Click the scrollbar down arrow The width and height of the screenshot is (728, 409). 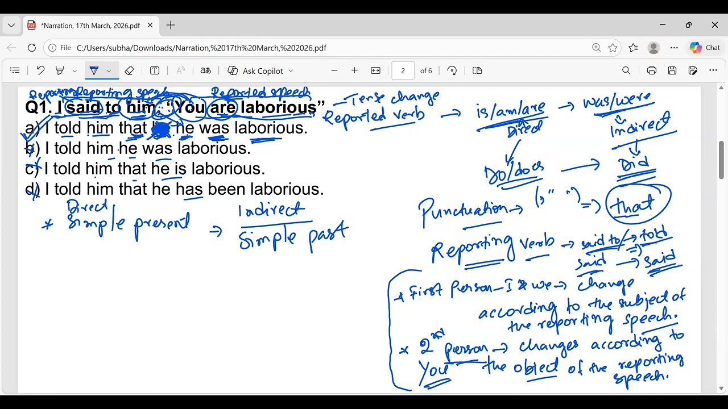click(721, 389)
